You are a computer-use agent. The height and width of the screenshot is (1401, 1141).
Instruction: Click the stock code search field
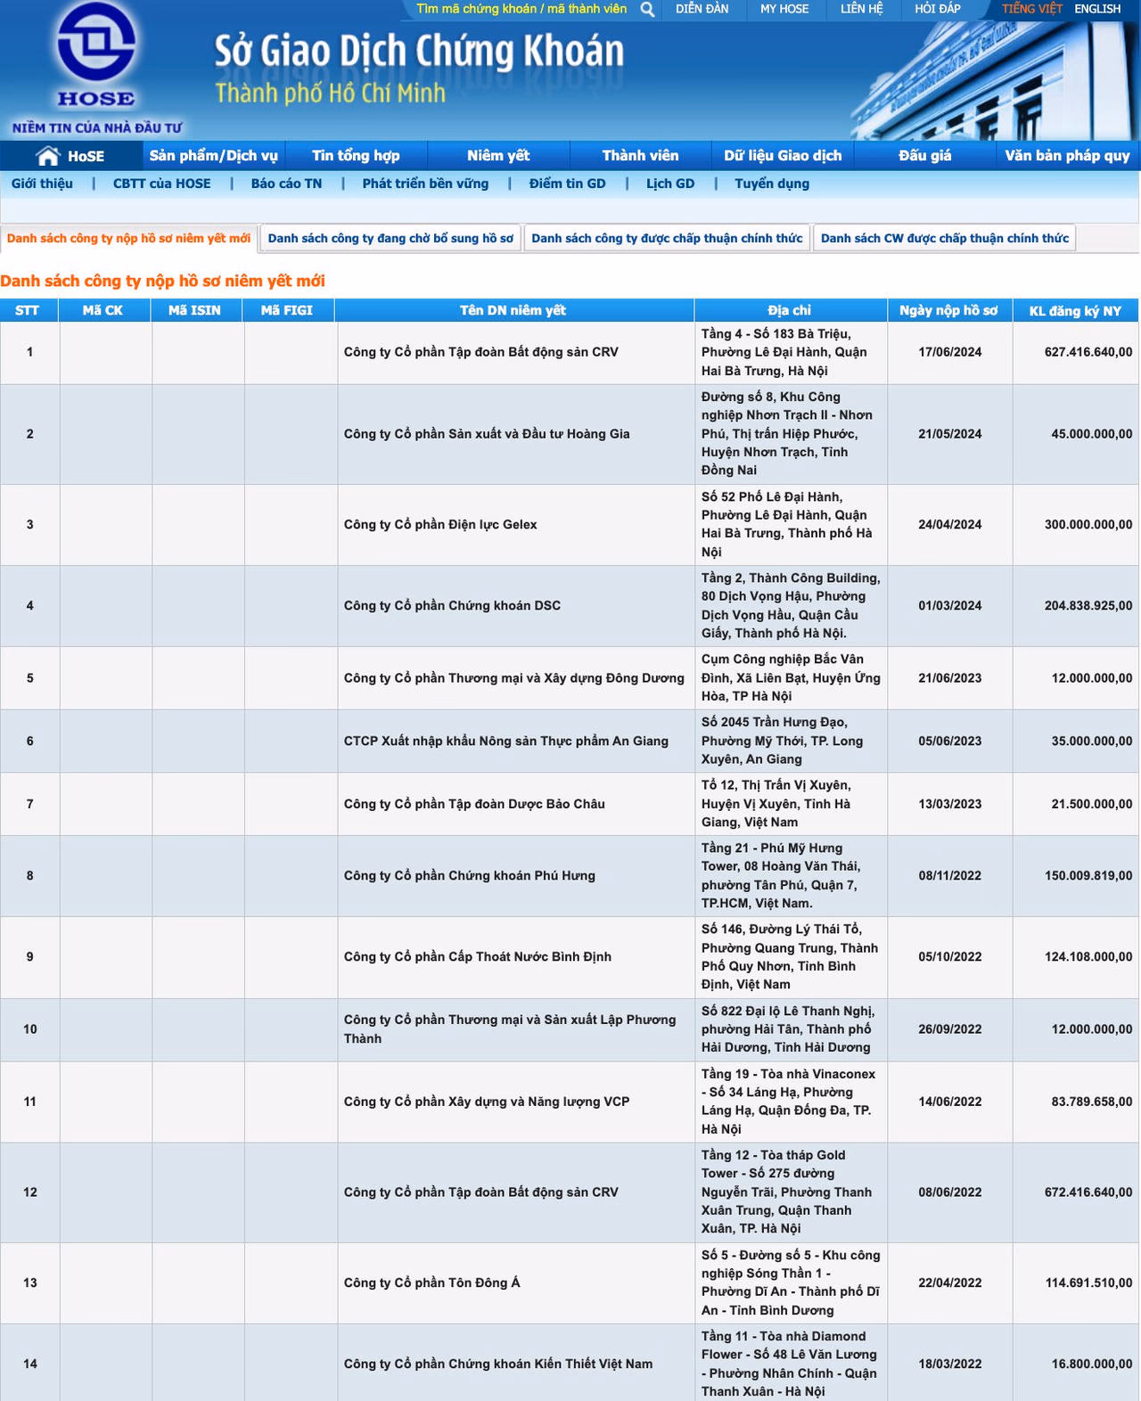[x=521, y=9]
